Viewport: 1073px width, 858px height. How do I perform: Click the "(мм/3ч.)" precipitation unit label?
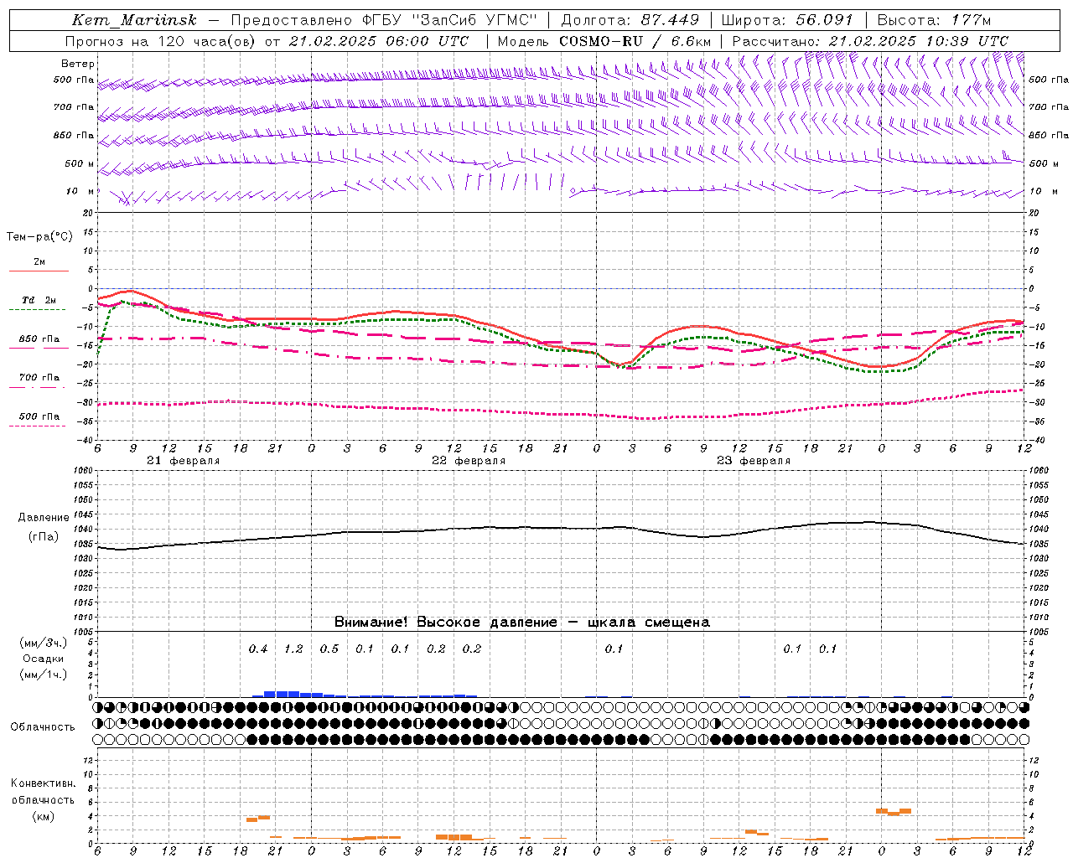pos(44,643)
